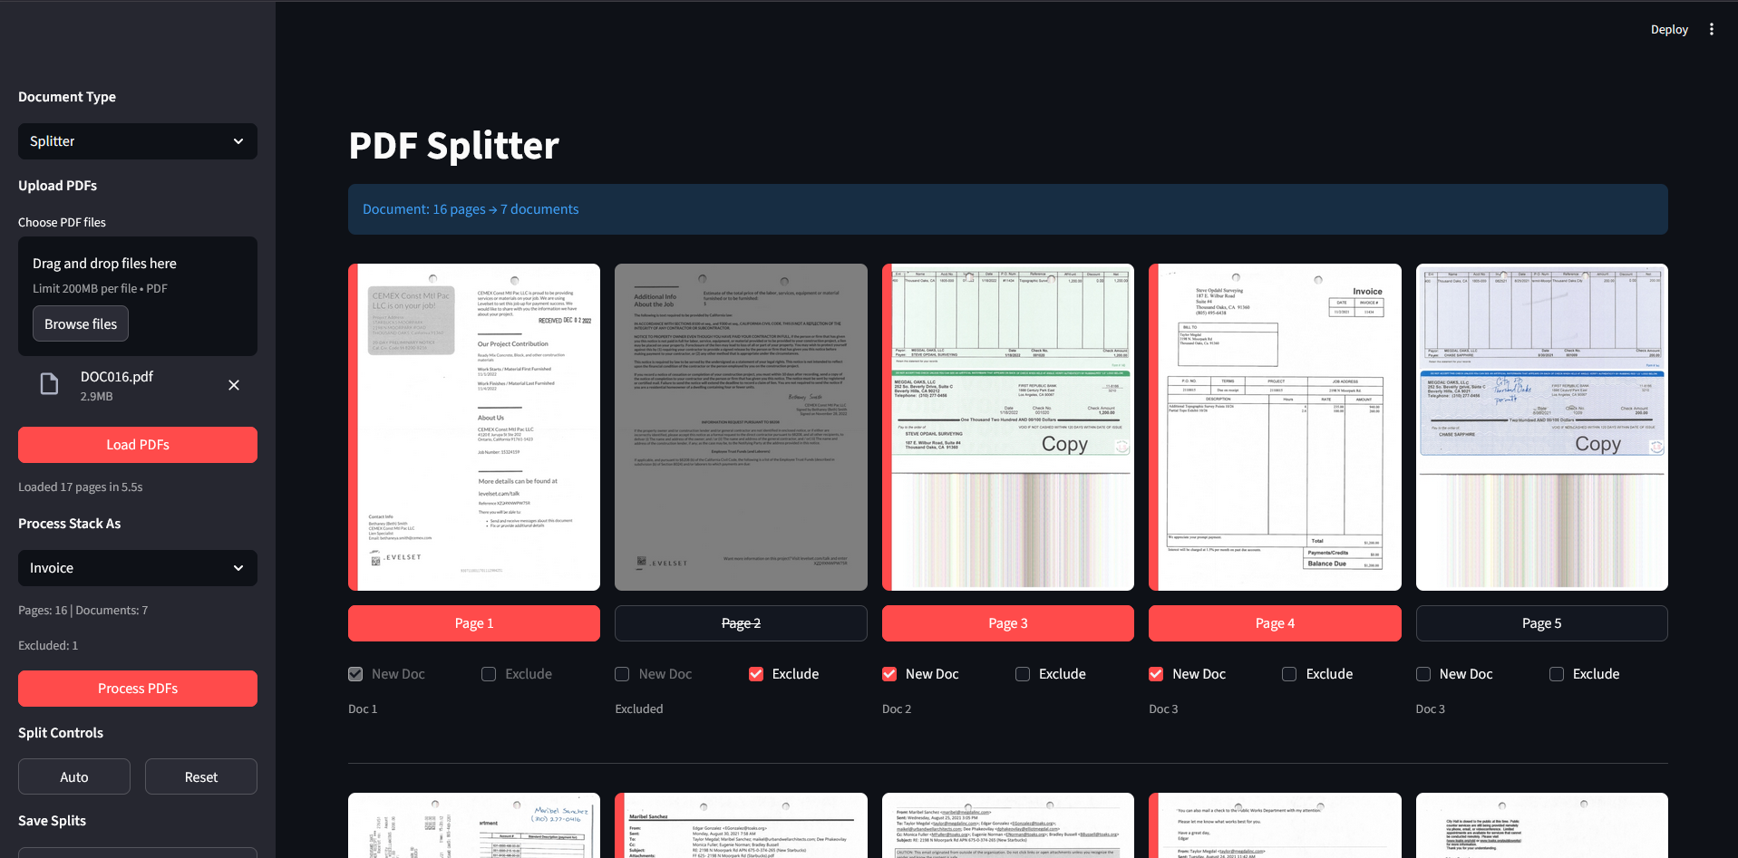Open the Document Type dropdown
Viewport: 1738px width, 858px height.
[x=137, y=141]
